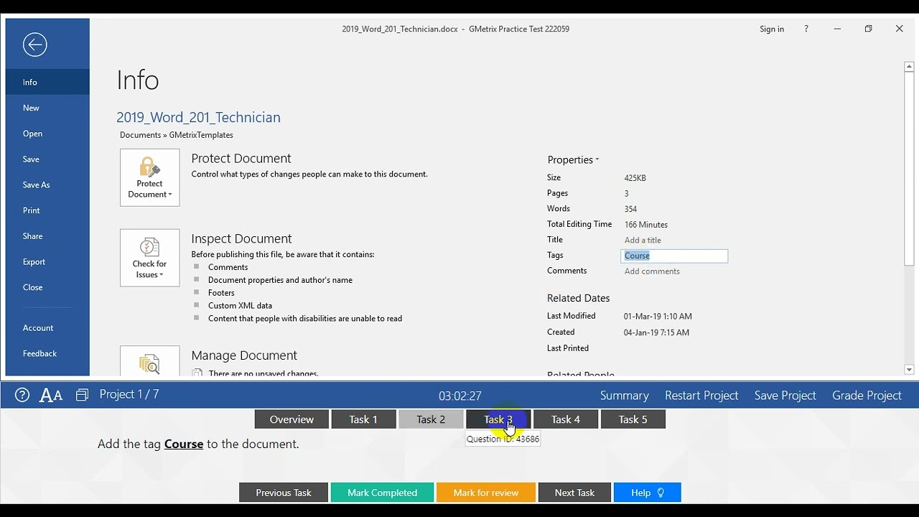Switch to the Overview tab
The height and width of the screenshot is (517, 919).
pyautogui.click(x=291, y=419)
